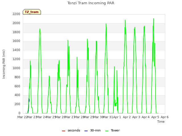Click the 1000 y-axis tick label

point(16,68)
